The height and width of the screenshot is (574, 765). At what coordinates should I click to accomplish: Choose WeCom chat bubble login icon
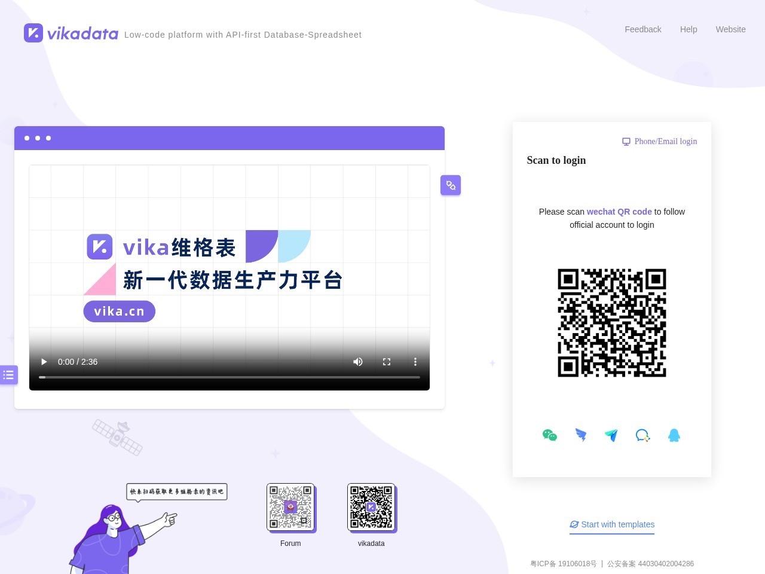642,435
